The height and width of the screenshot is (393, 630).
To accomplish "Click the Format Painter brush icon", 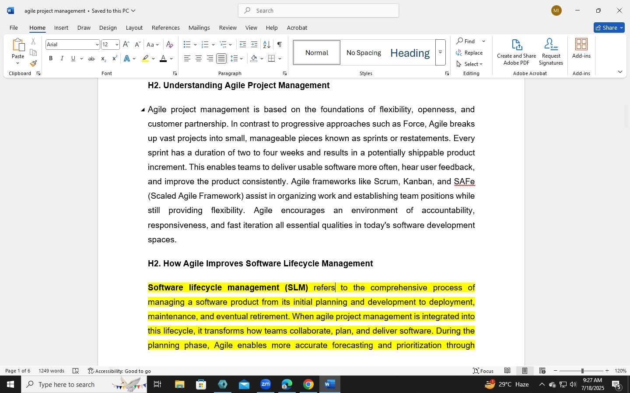I will pos(33,63).
